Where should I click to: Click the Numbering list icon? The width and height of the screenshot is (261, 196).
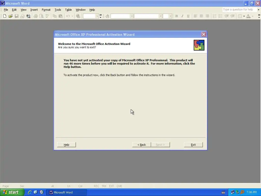[x=215, y=16]
